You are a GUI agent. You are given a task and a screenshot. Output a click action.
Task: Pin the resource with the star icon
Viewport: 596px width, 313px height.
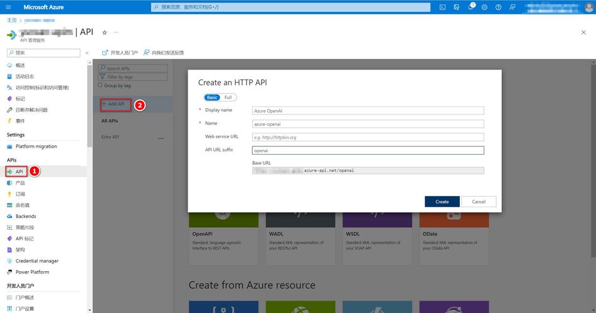(105, 33)
